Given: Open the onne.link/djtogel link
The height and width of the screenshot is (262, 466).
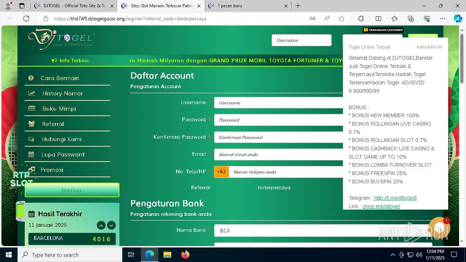Looking at the screenshot, I should (381, 206).
